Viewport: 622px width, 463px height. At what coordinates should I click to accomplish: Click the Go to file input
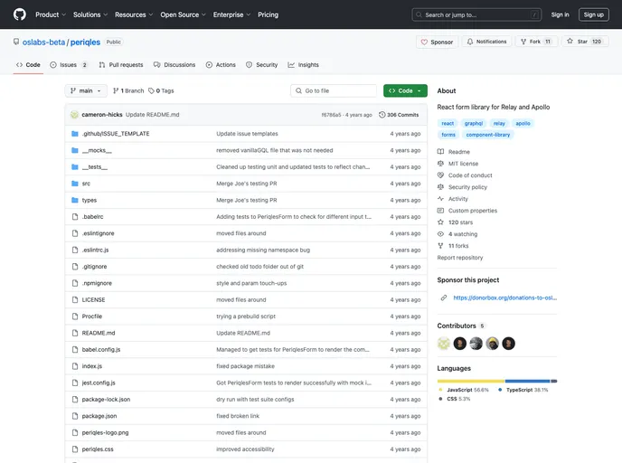(x=334, y=90)
